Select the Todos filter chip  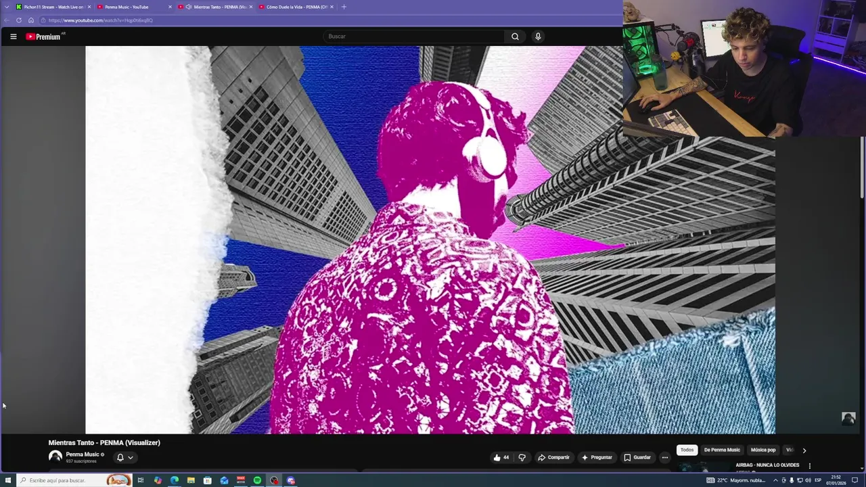tap(687, 450)
